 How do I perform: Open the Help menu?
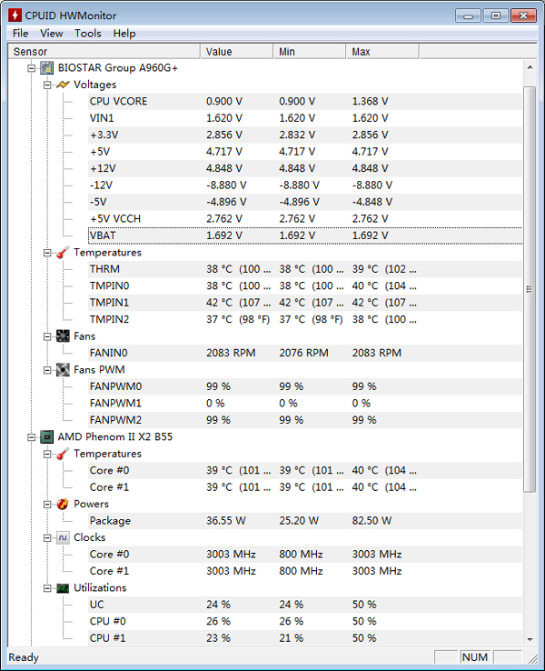[124, 34]
